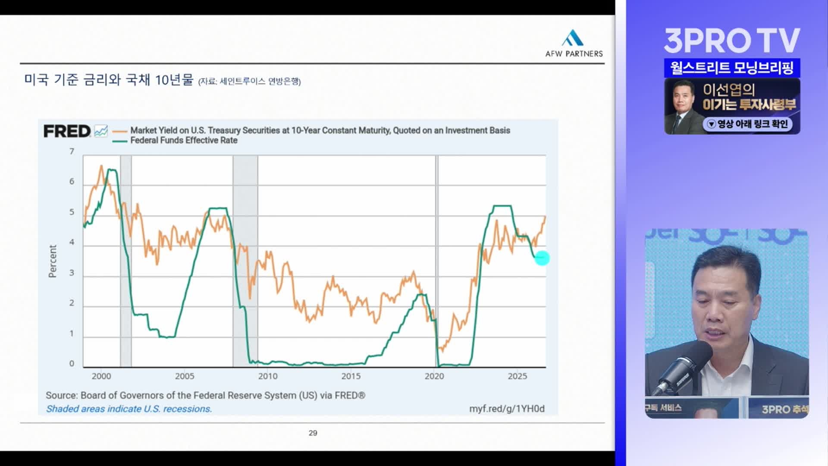828x466 pixels.
Task: Click the Source: Board of Governors text
Action: [205, 395]
